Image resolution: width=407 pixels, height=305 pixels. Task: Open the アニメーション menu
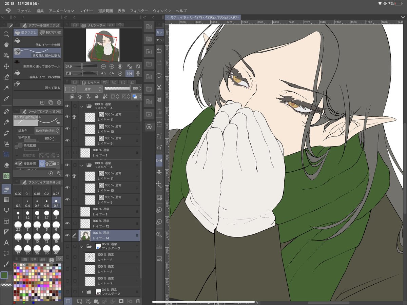pyautogui.click(x=61, y=11)
